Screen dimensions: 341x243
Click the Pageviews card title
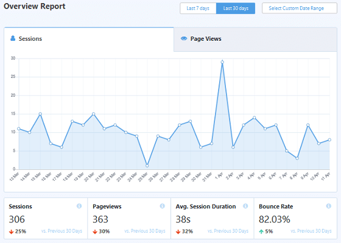click(x=107, y=206)
